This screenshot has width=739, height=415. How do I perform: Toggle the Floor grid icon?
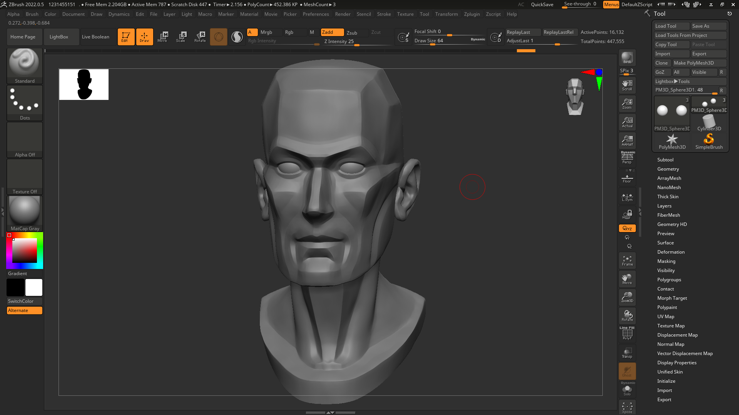[627, 178]
